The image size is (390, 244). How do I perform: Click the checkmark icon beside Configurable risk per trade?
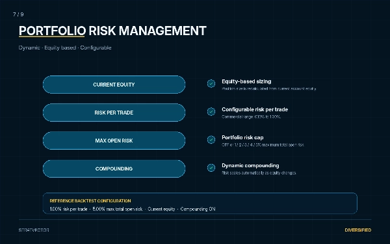(x=211, y=111)
